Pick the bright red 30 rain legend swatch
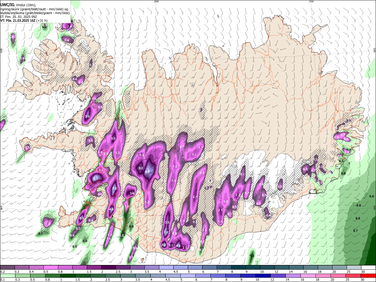This screenshot has width=376, height=282. (x=368, y=276)
